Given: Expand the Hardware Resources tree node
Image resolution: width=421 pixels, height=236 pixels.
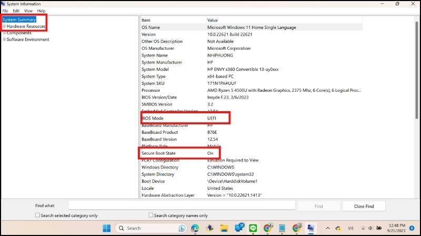Looking at the screenshot, I should click(4, 26).
